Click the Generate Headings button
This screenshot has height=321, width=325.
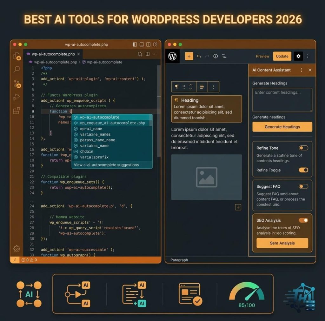click(282, 127)
